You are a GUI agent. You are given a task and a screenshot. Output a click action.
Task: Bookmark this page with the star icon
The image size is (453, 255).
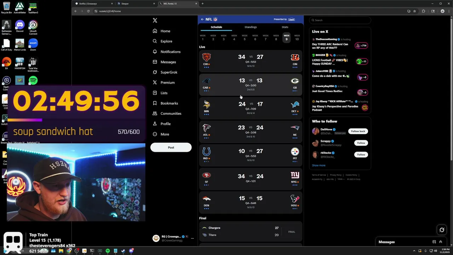[x=414, y=11]
